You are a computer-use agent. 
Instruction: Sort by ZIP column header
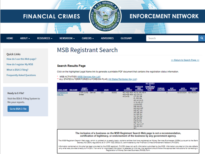(x=117, y=90)
